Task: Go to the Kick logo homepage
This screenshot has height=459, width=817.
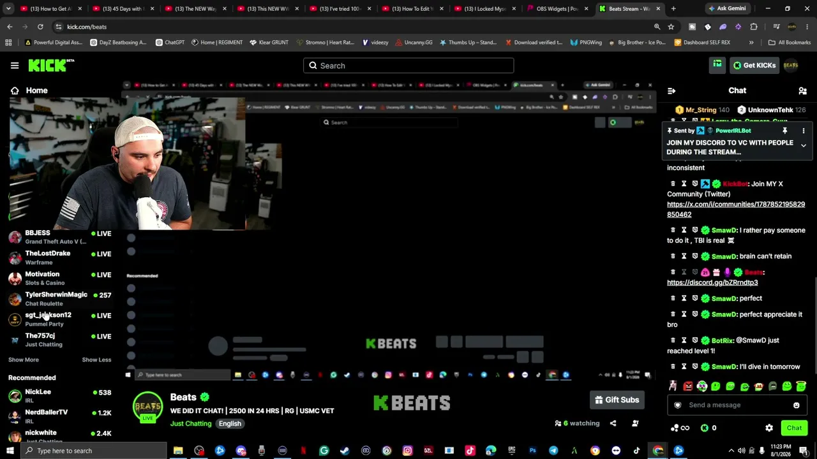Action: click(x=51, y=65)
